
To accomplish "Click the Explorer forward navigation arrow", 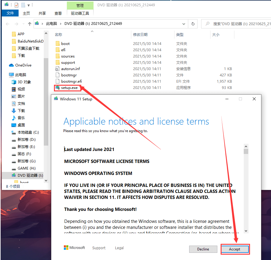I will click(x=16, y=24).
